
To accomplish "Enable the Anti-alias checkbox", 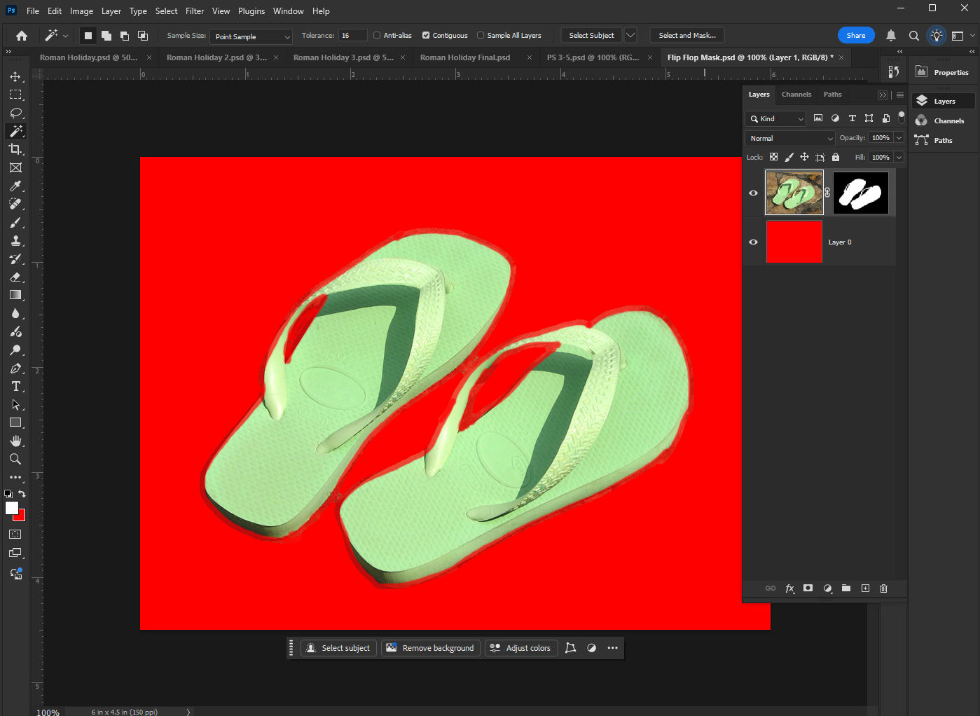I will click(377, 36).
